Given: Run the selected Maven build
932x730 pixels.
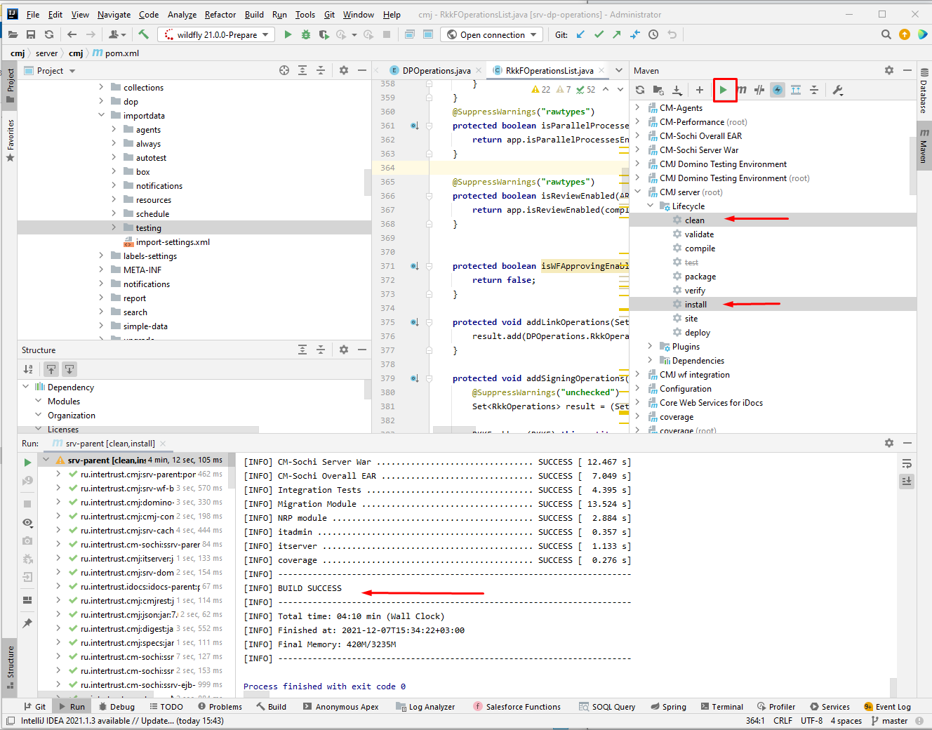Looking at the screenshot, I should 724,90.
